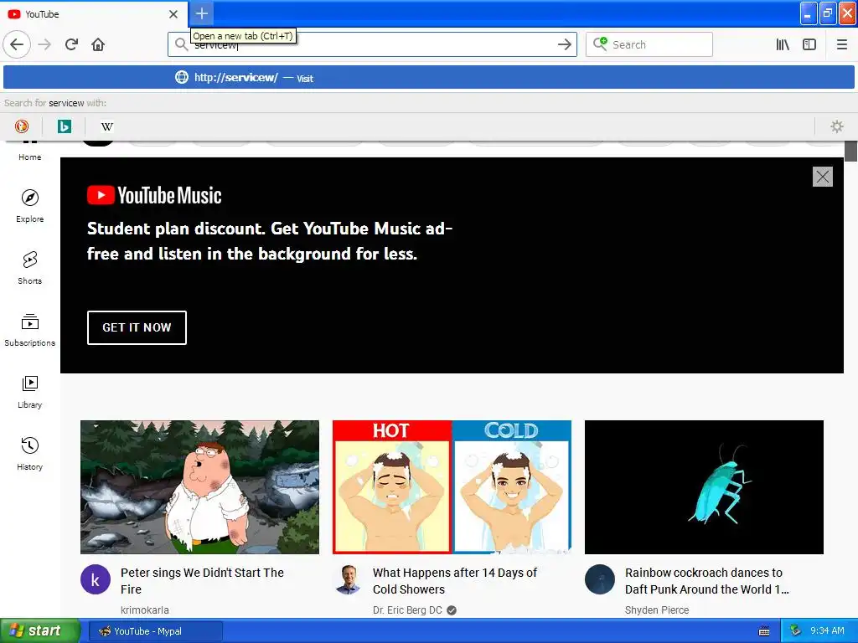
Task: Open Subscriptions in YouTube sidebar
Action: point(29,330)
